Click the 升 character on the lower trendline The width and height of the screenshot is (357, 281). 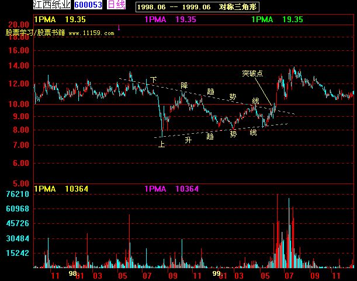(x=188, y=140)
